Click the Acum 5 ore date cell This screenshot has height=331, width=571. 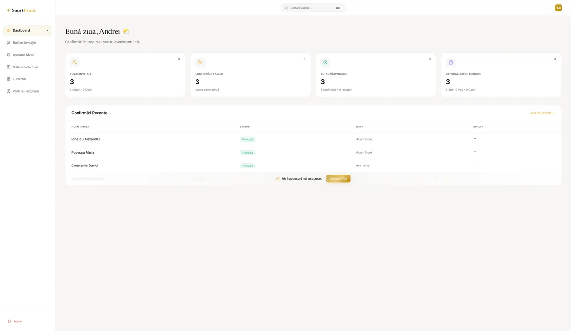364,153
